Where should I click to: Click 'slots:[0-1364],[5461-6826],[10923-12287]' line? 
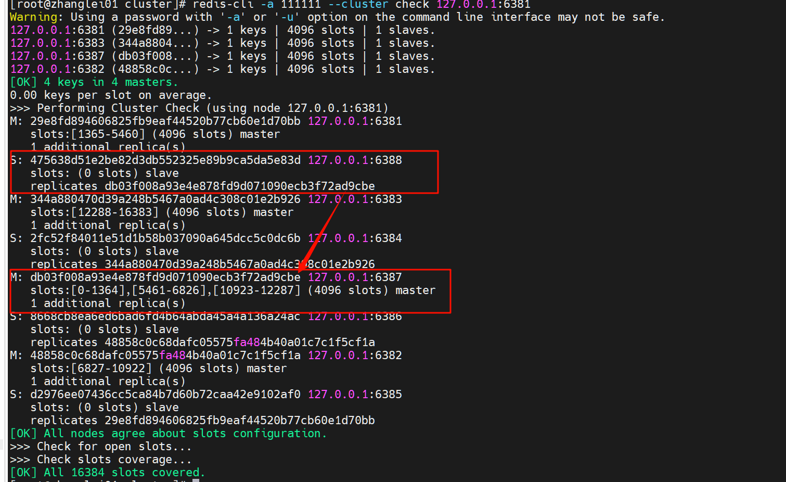(x=233, y=290)
